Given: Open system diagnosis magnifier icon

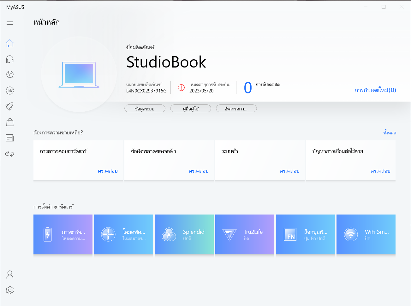Looking at the screenshot, I should (x=10, y=74).
